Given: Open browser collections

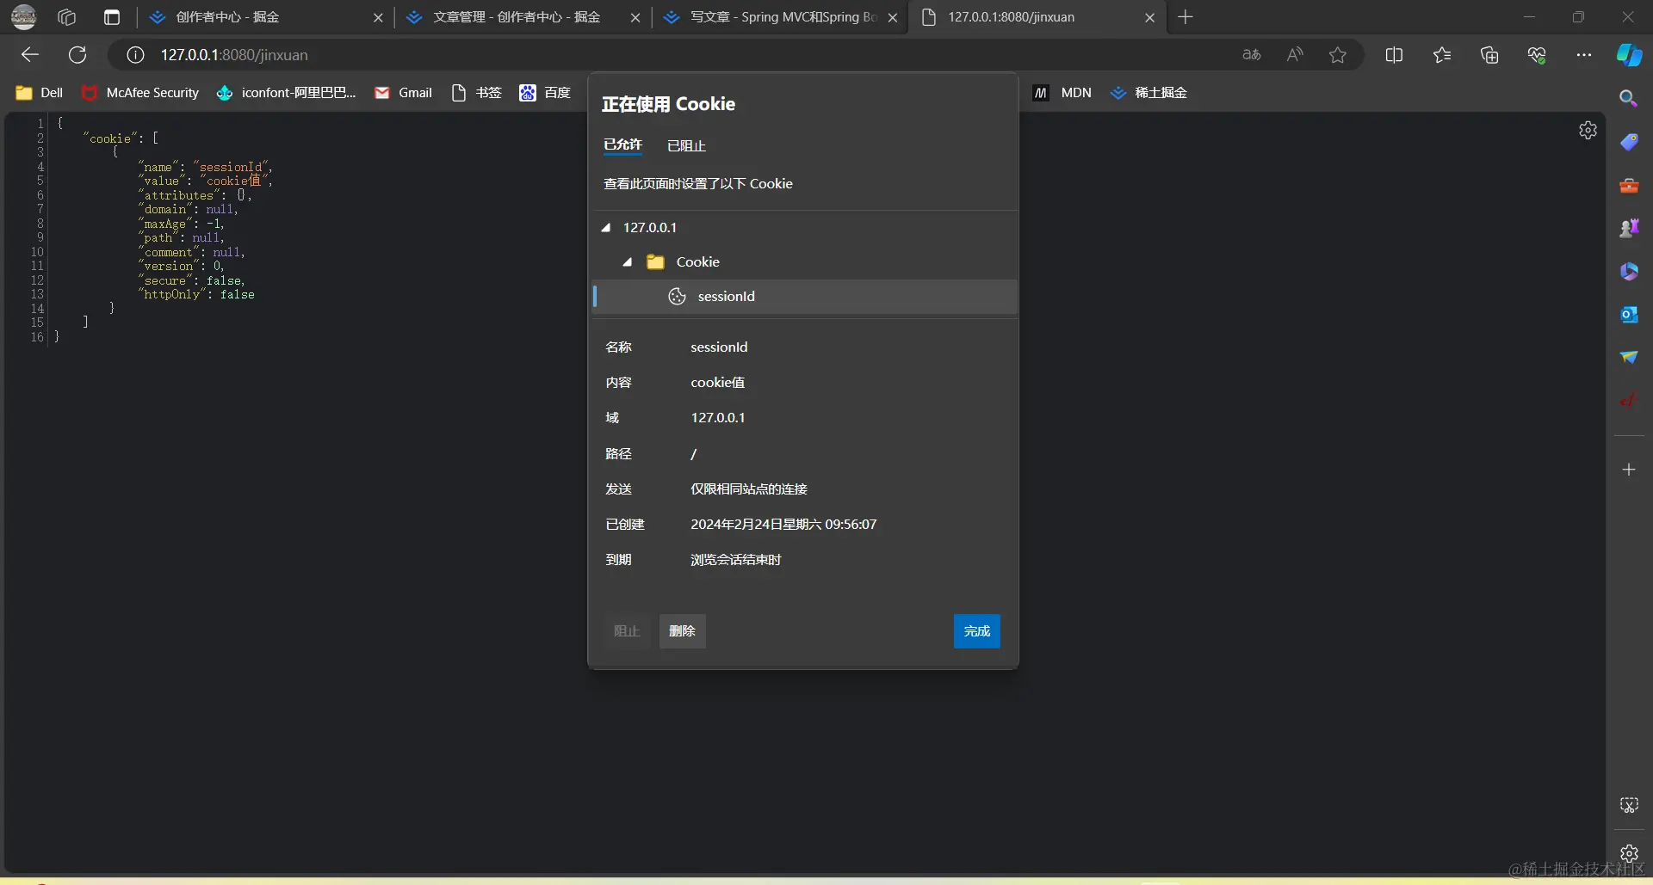Looking at the screenshot, I should [1489, 55].
